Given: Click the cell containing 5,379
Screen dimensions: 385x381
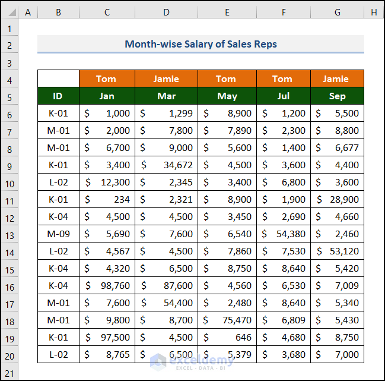Looking at the screenshot, I should click(x=227, y=354).
